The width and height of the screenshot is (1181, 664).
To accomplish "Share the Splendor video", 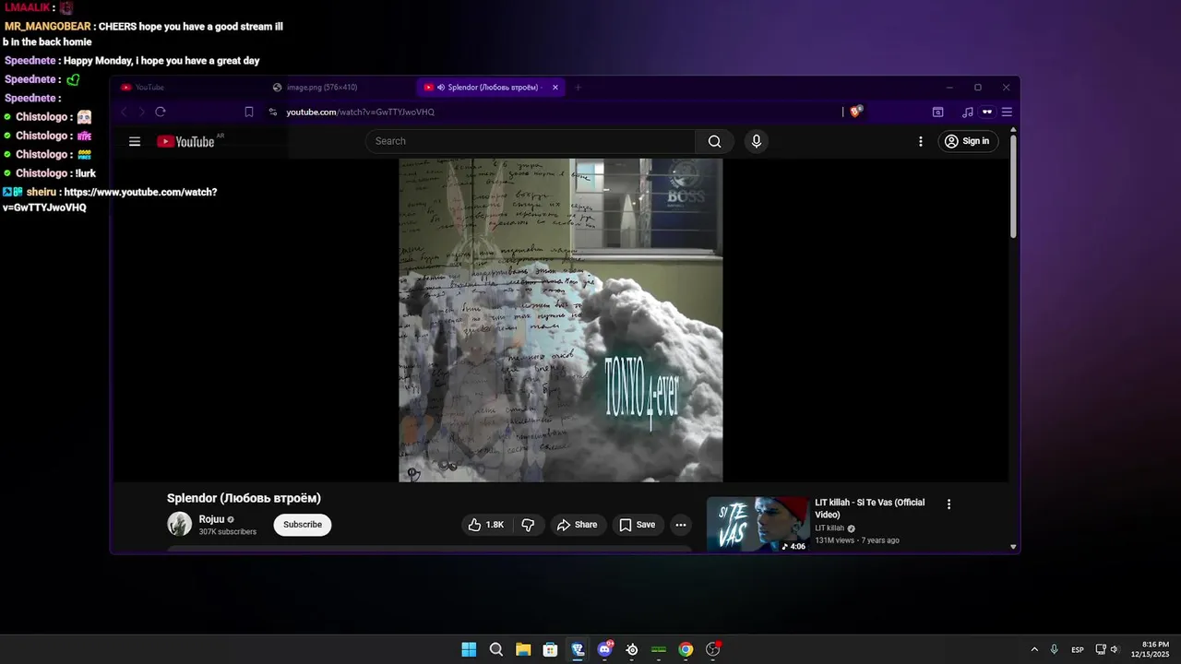I will (579, 525).
